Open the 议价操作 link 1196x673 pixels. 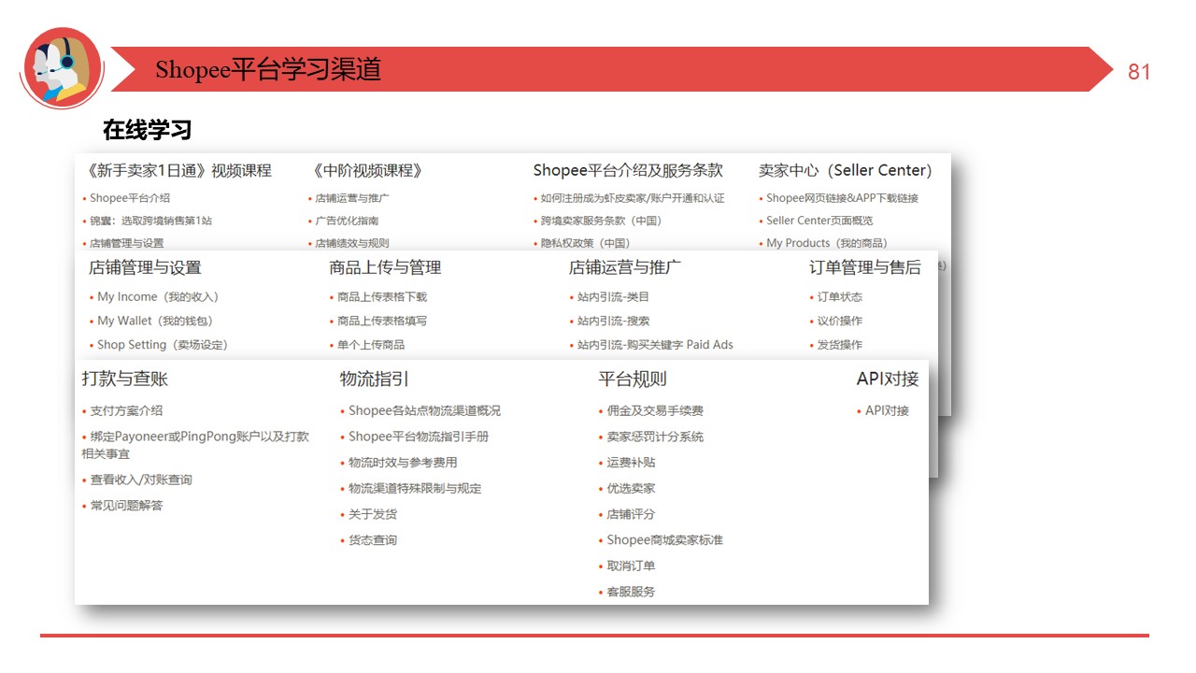tap(840, 321)
